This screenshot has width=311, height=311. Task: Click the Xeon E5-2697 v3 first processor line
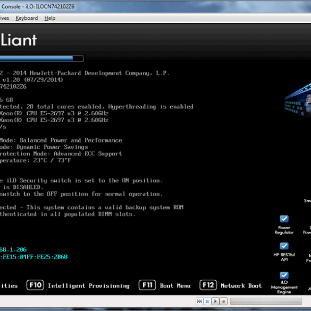pyautogui.click(x=54, y=113)
